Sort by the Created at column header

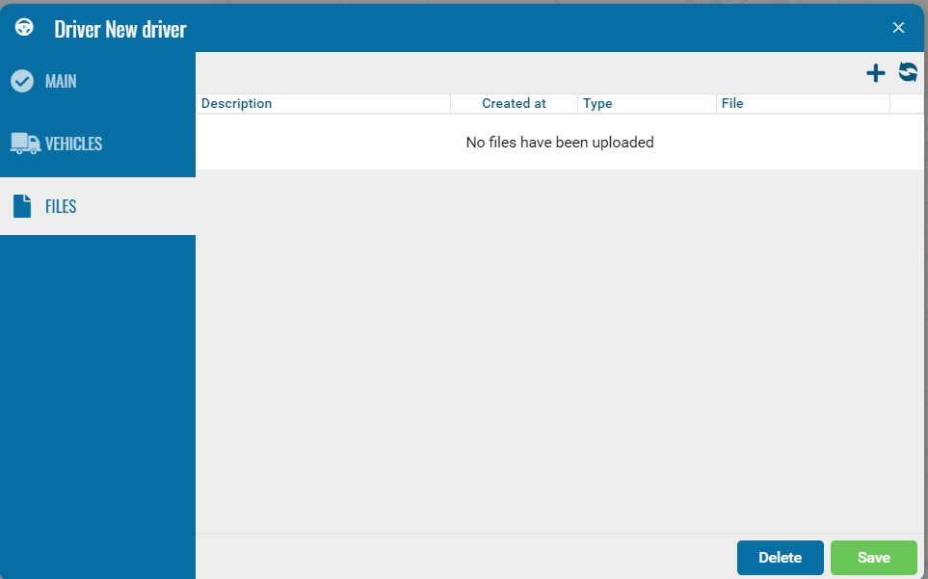[514, 103]
